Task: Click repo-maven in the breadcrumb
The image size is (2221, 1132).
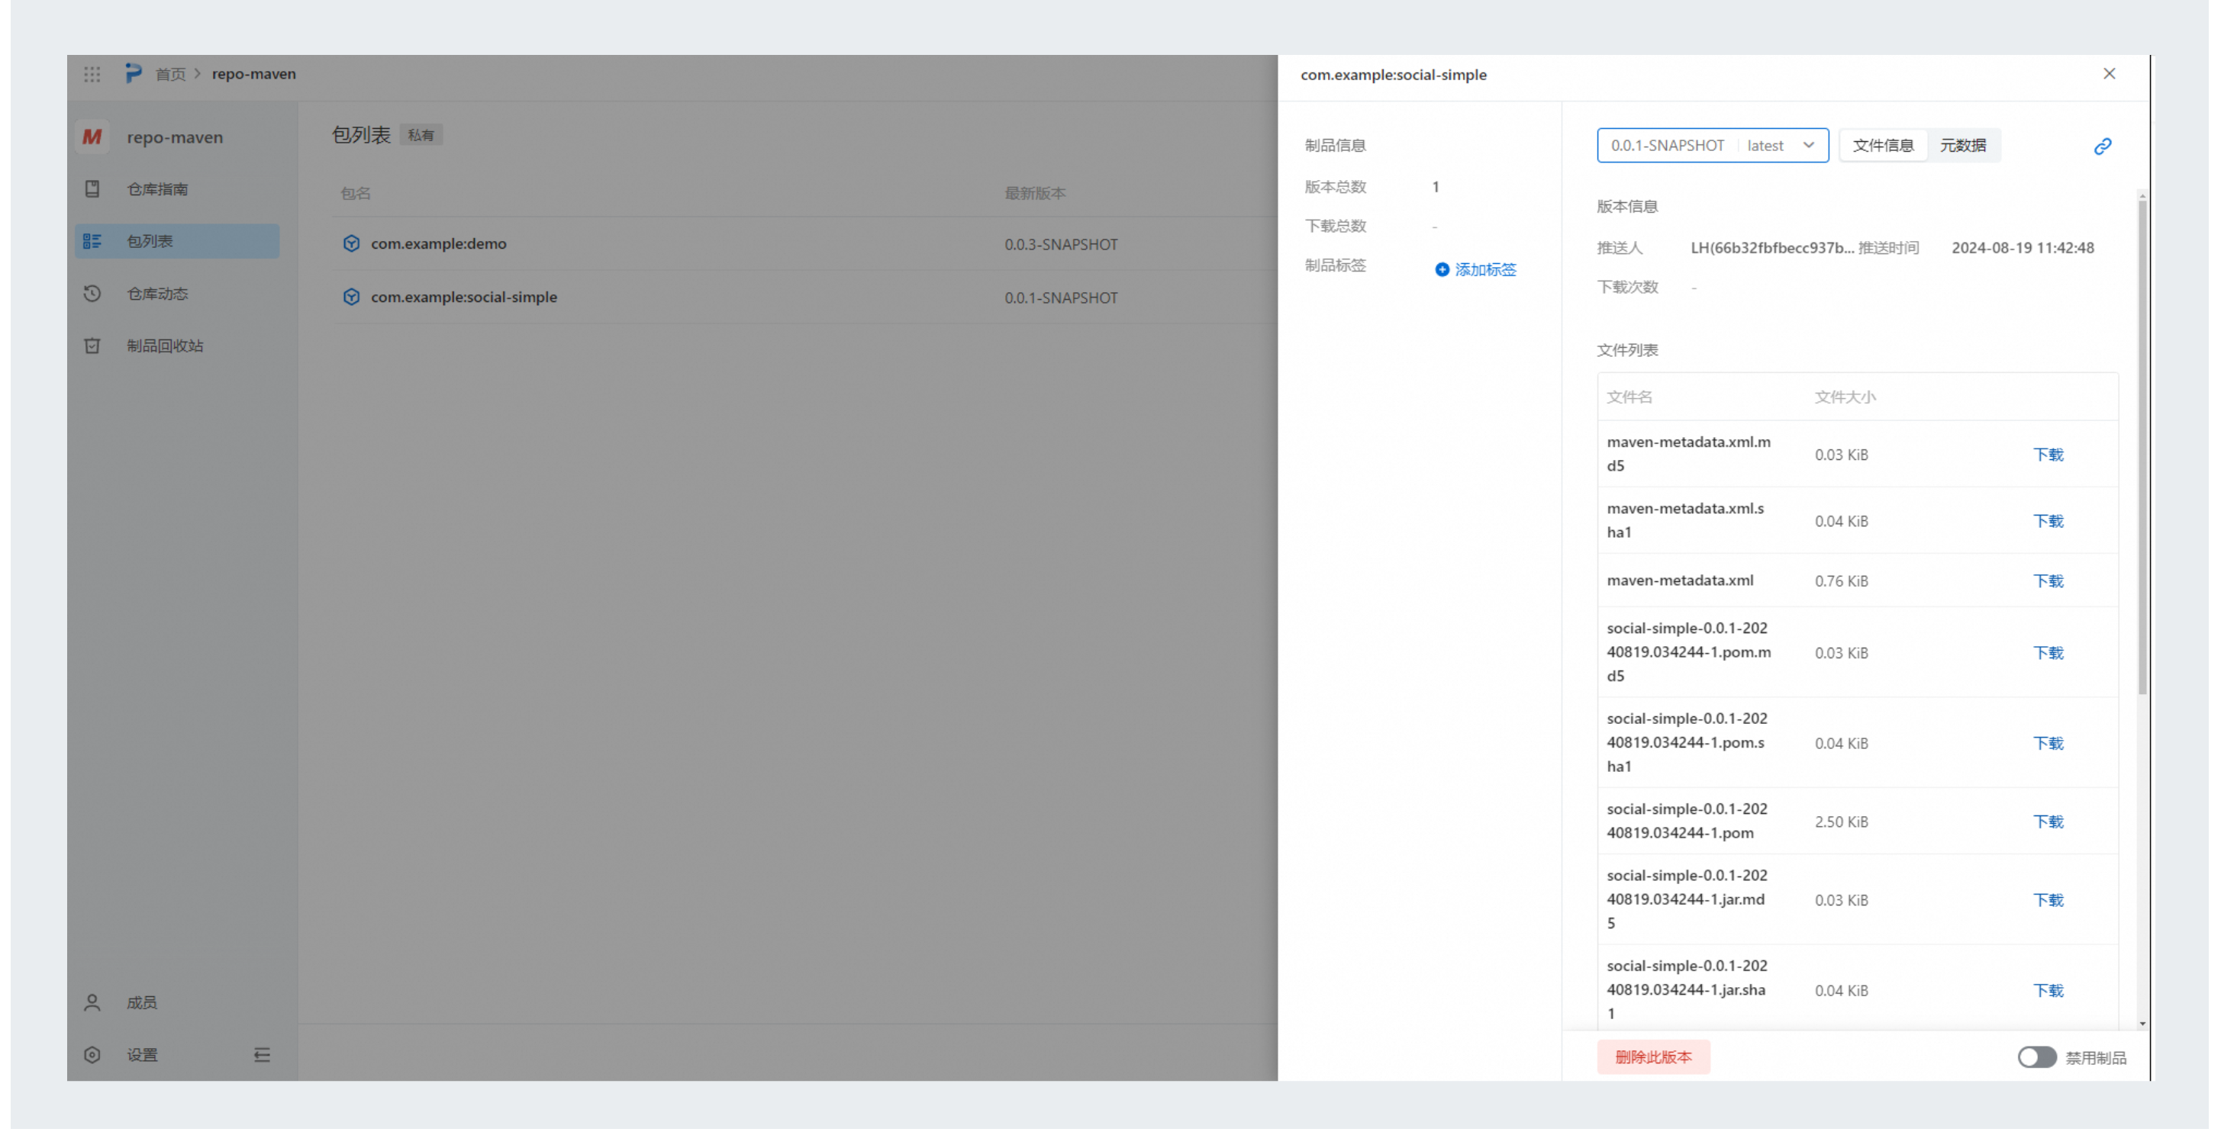Action: (x=253, y=74)
